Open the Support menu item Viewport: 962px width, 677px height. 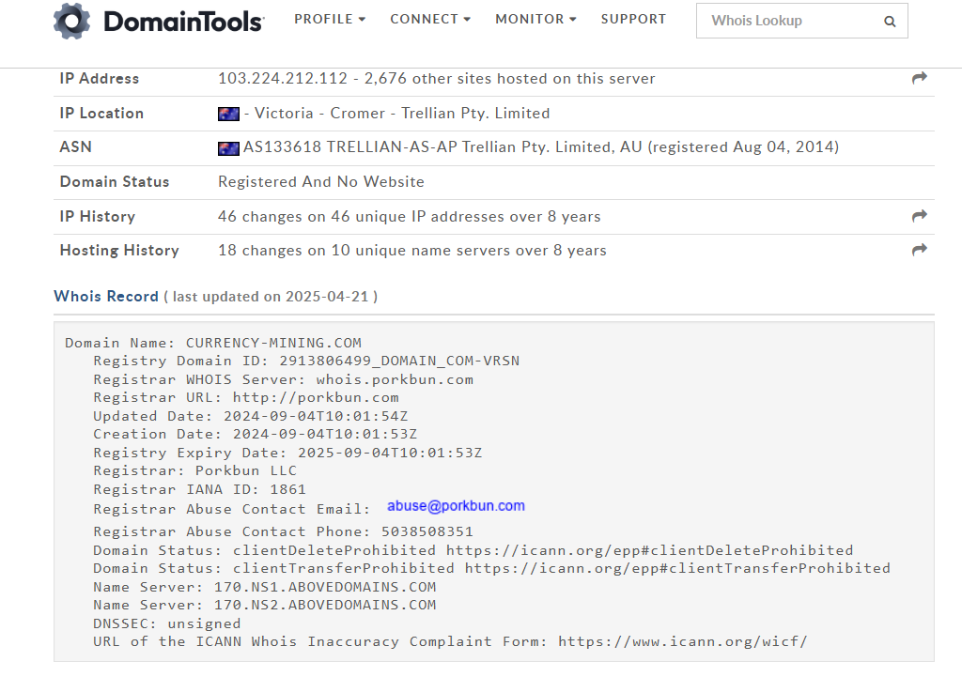click(633, 19)
